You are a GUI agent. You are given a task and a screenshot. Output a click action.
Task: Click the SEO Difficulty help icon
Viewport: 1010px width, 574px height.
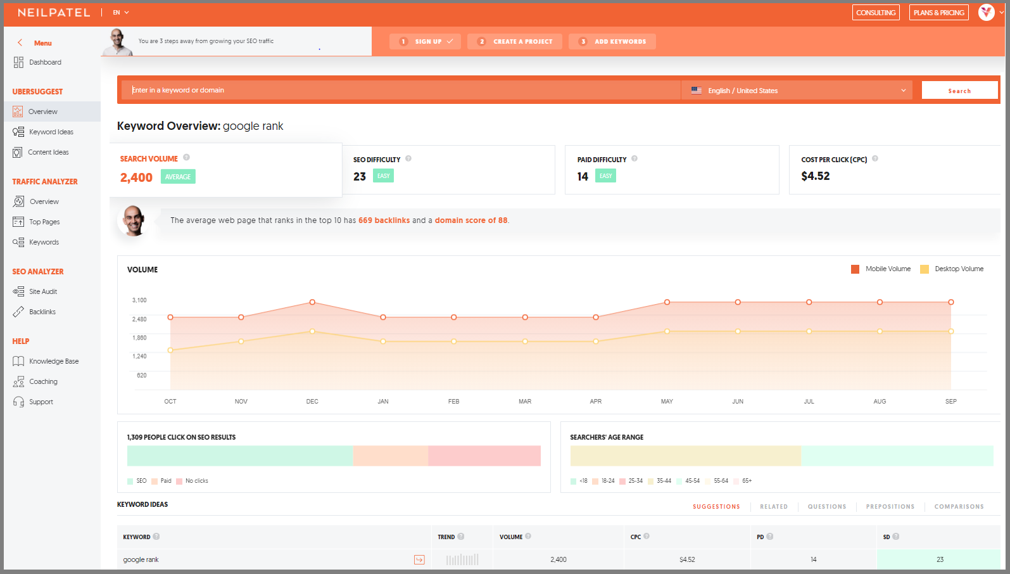[x=408, y=158]
